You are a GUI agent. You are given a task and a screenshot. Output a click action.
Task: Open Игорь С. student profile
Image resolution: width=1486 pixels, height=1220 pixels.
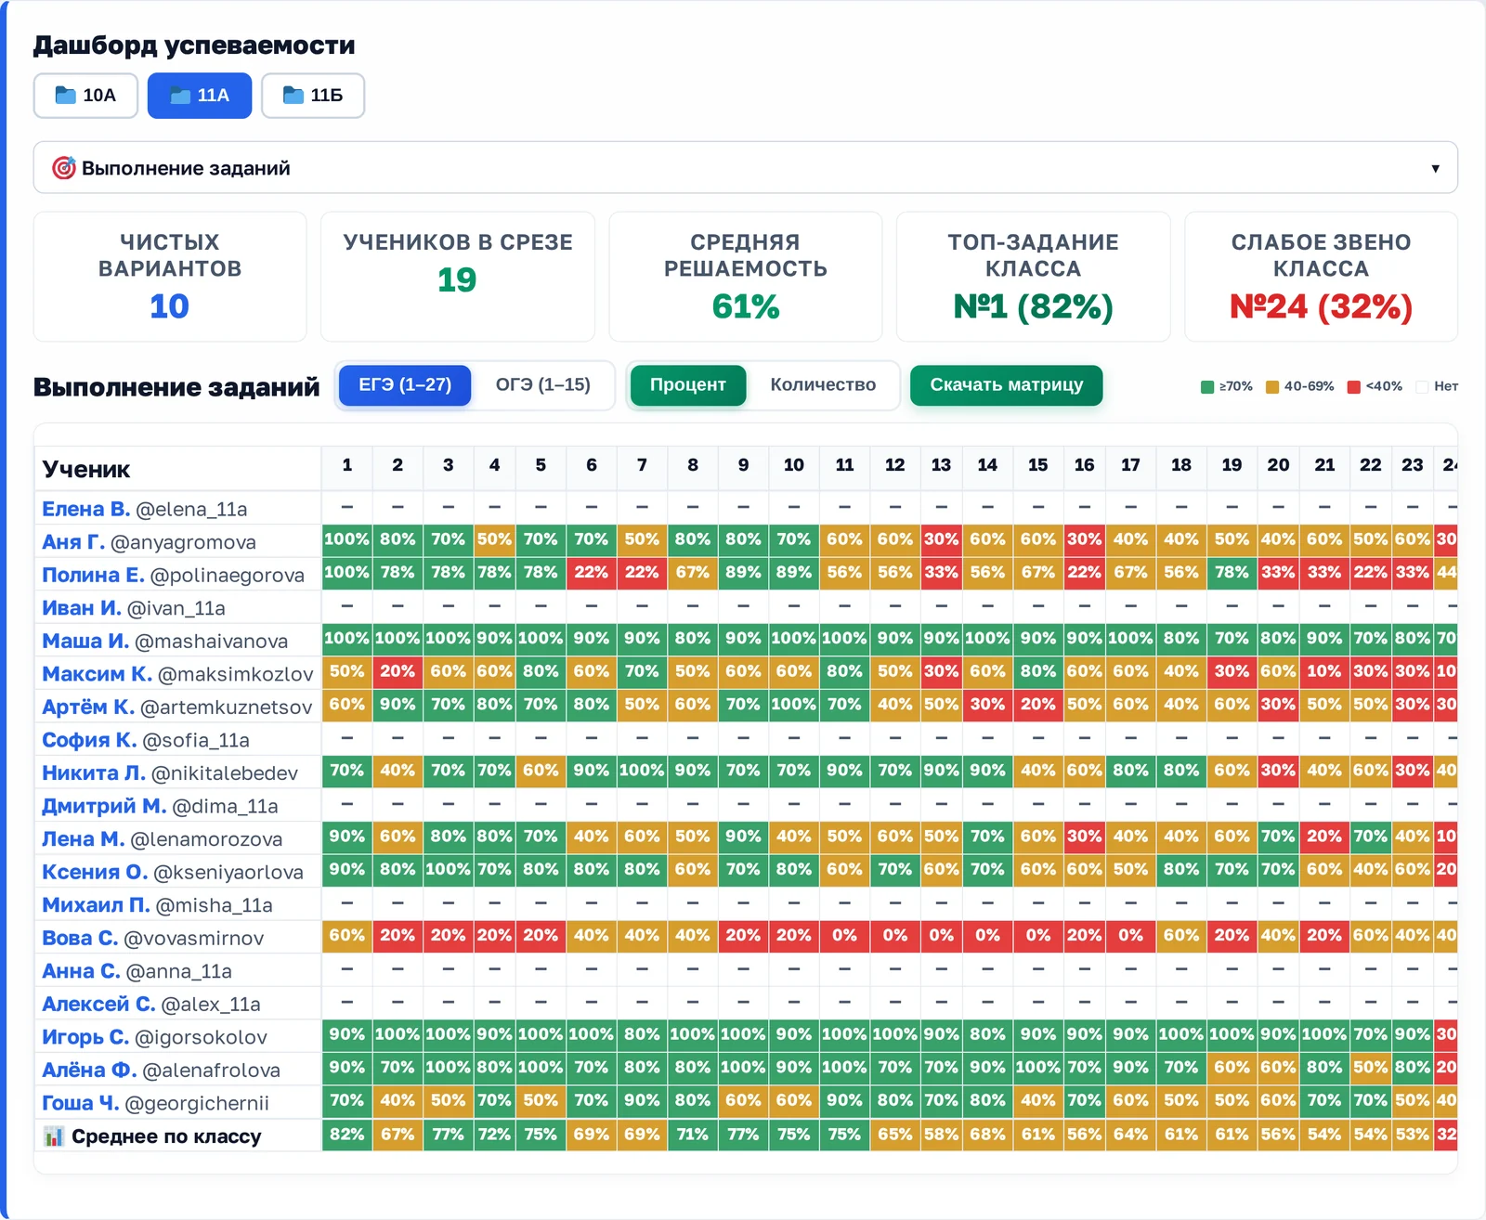(x=85, y=1037)
